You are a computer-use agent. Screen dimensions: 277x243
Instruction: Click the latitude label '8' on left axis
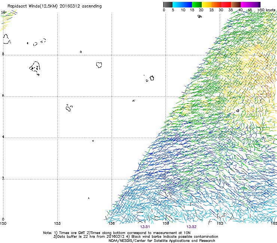coord(3,54)
